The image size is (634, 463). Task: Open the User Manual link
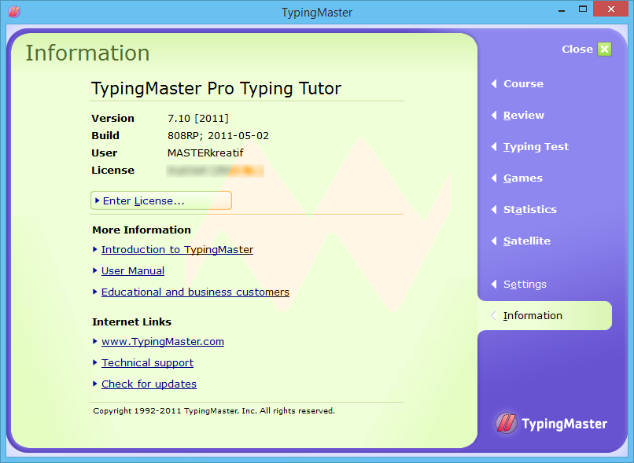(x=133, y=270)
